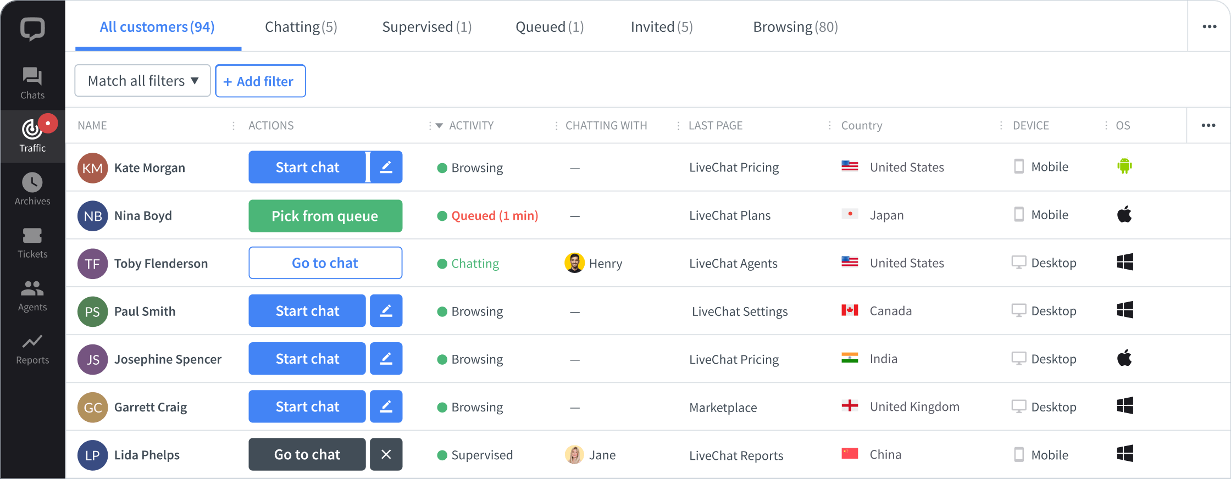
Task: Click Pick from queue for Nina Boyd
Action: [325, 216]
